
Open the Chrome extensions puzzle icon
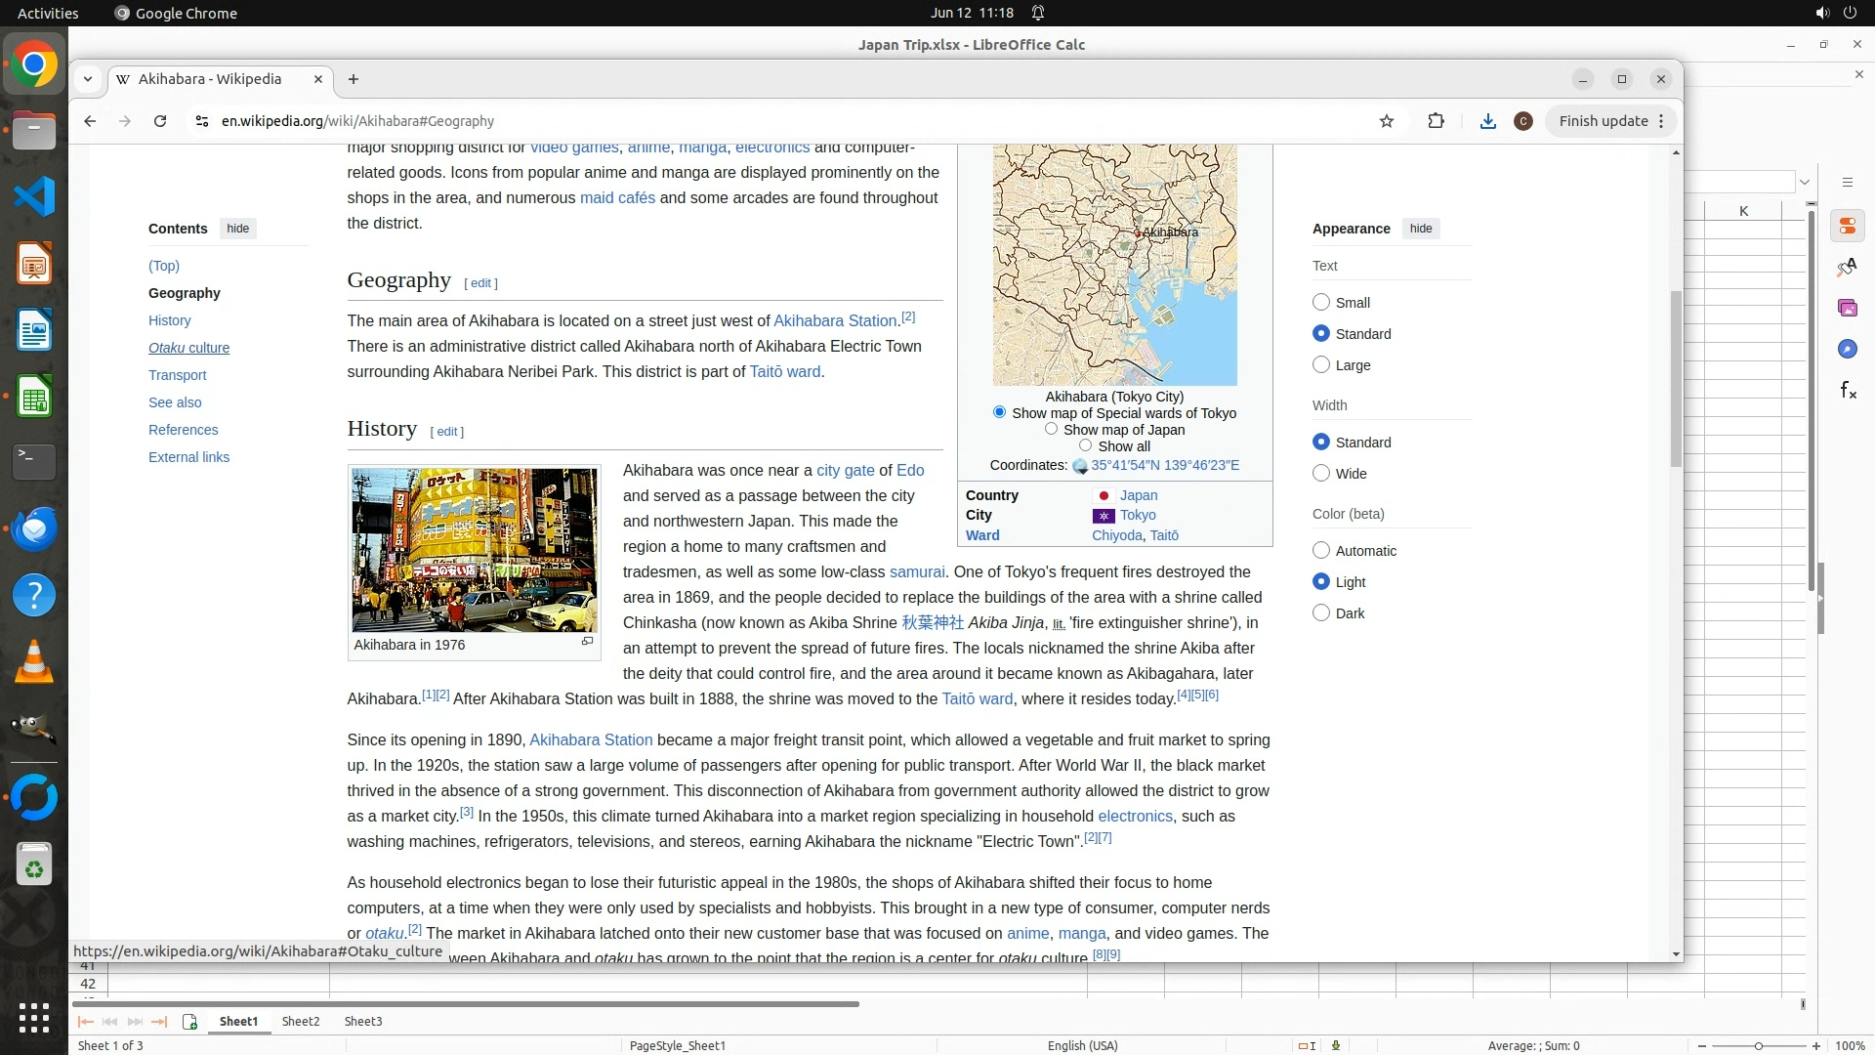[x=1436, y=121]
